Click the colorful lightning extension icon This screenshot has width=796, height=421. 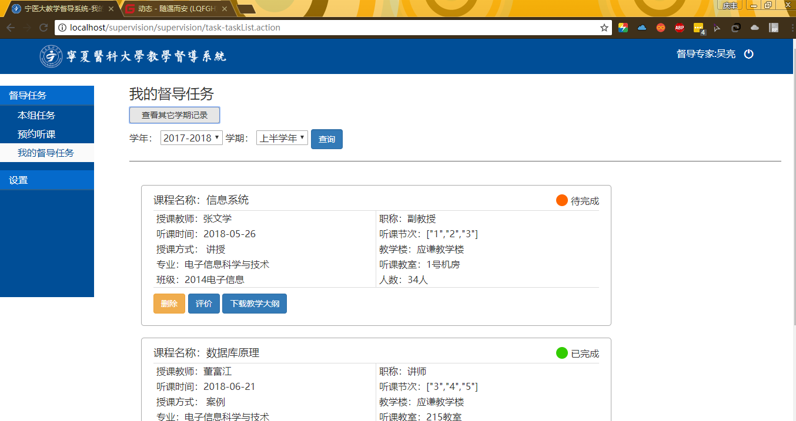(x=623, y=28)
